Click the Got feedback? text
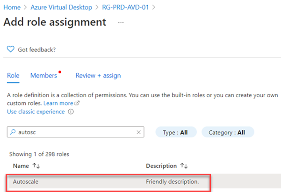281x192 pixels. 37,50
